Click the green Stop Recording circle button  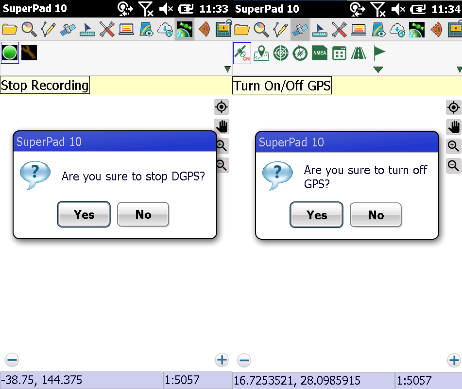tap(10, 53)
